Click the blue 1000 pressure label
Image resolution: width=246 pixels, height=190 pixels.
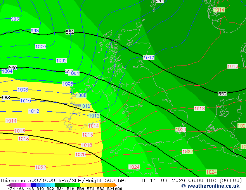40,47
